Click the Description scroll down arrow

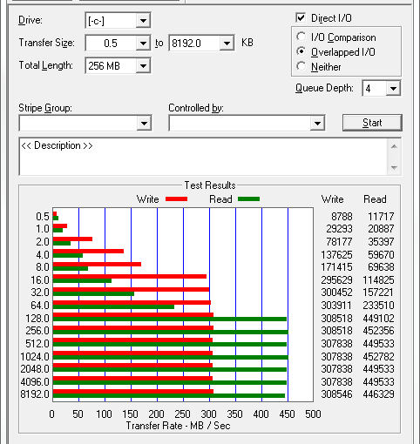coord(394,167)
